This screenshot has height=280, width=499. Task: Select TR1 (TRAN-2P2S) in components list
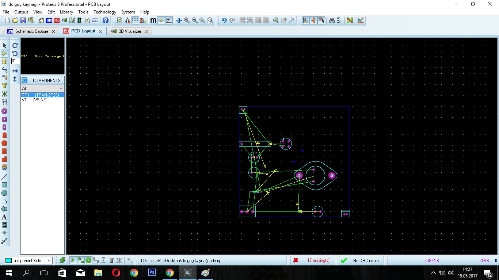coord(42,95)
